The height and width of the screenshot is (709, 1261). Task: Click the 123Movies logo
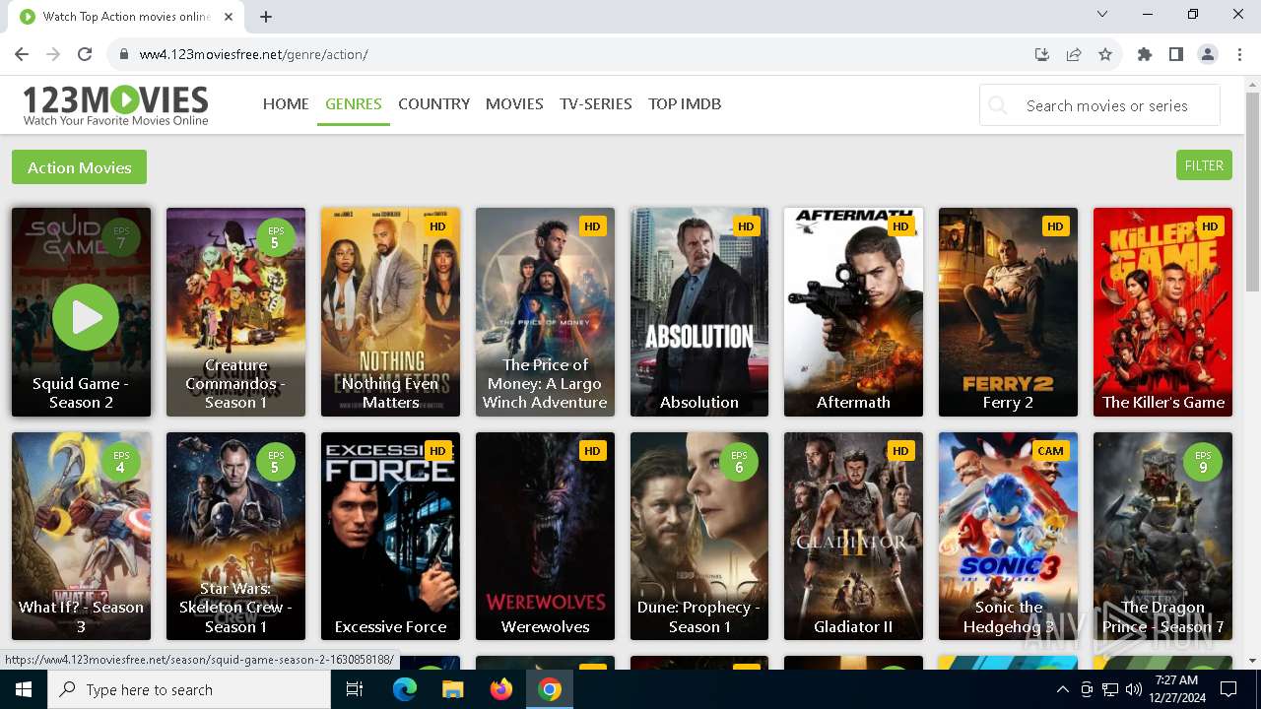pyautogui.click(x=115, y=105)
